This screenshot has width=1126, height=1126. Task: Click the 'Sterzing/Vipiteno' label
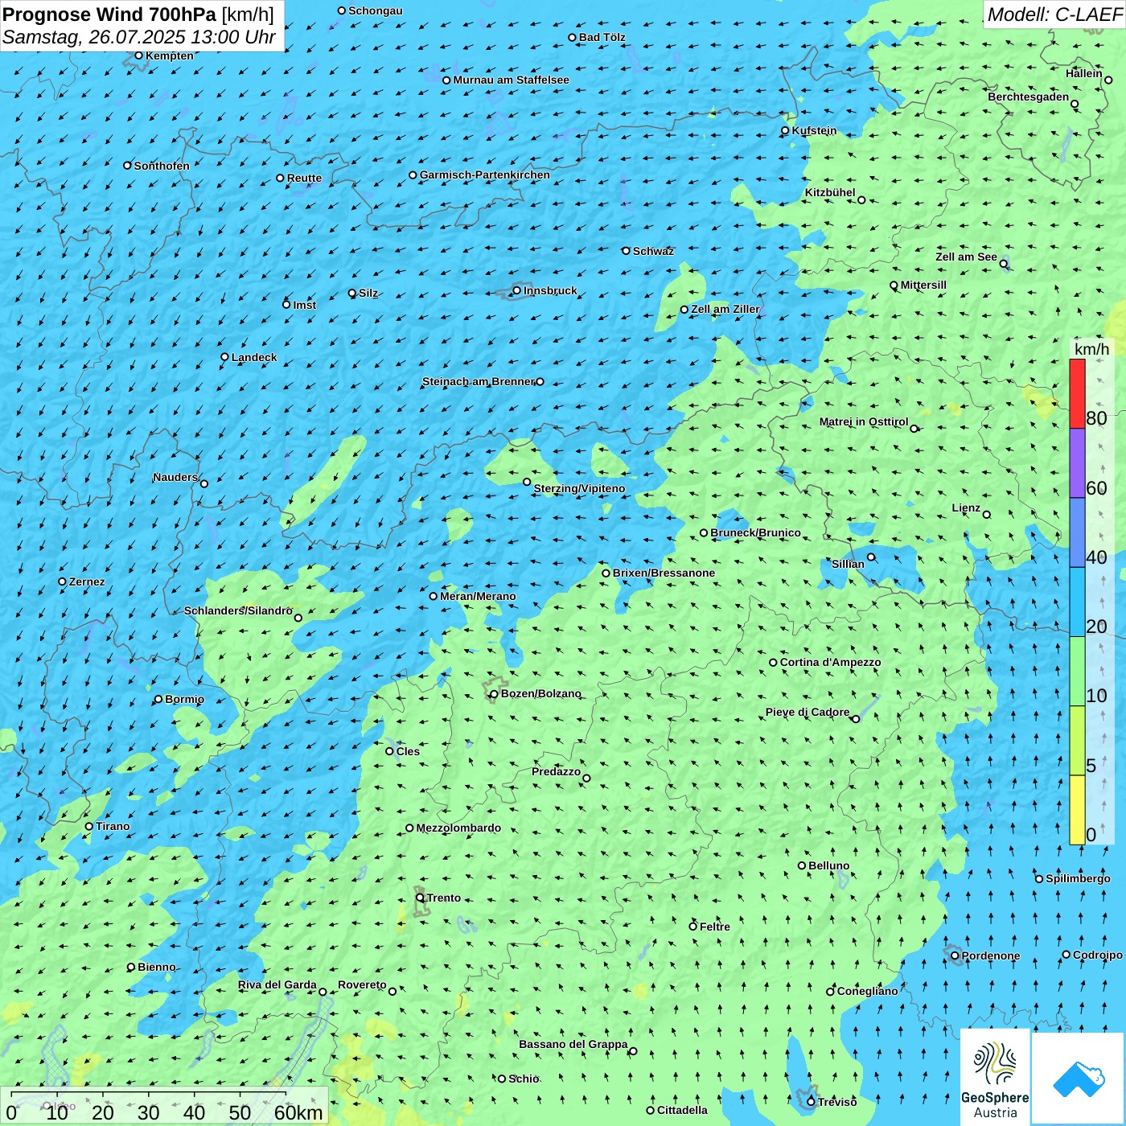pyautogui.click(x=579, y=488)
